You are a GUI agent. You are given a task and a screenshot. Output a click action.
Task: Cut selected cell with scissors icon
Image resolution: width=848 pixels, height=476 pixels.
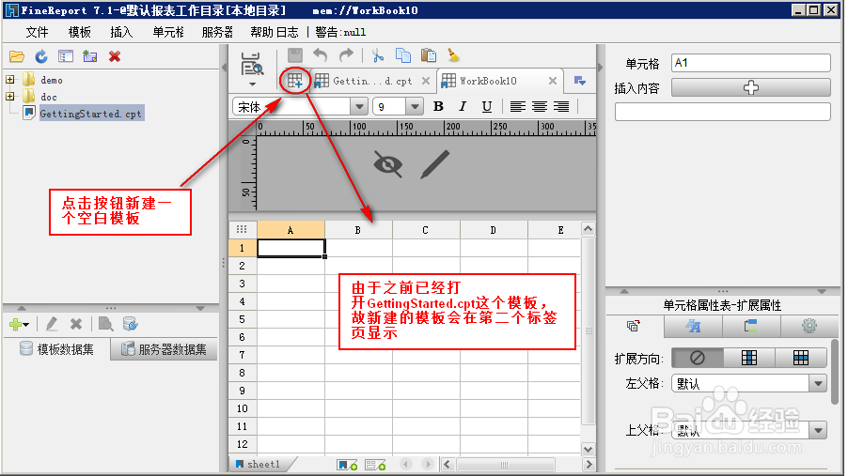tap(378, 55)
